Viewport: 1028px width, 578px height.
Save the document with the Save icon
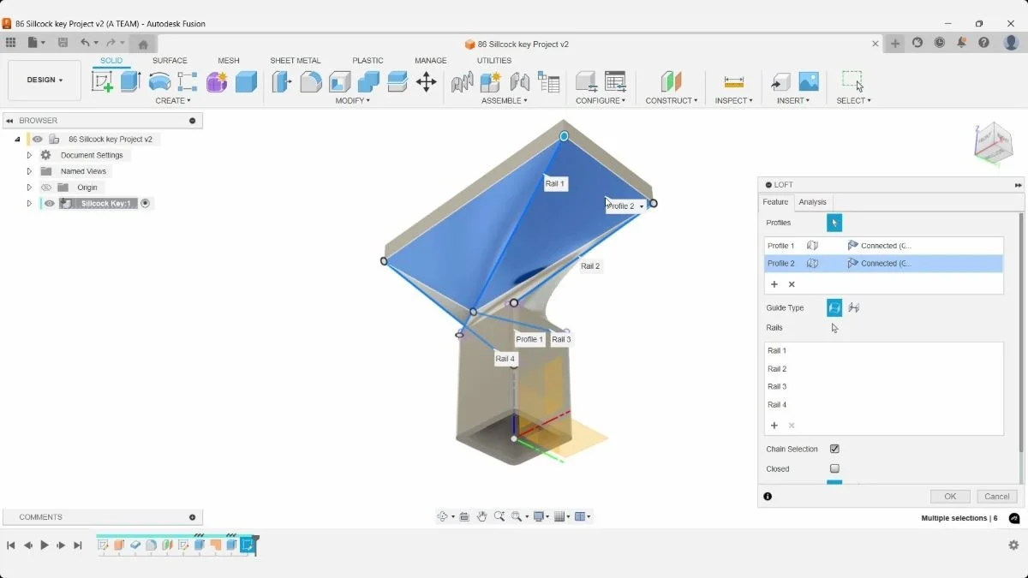pyautogui.click(x=63, y=43)
